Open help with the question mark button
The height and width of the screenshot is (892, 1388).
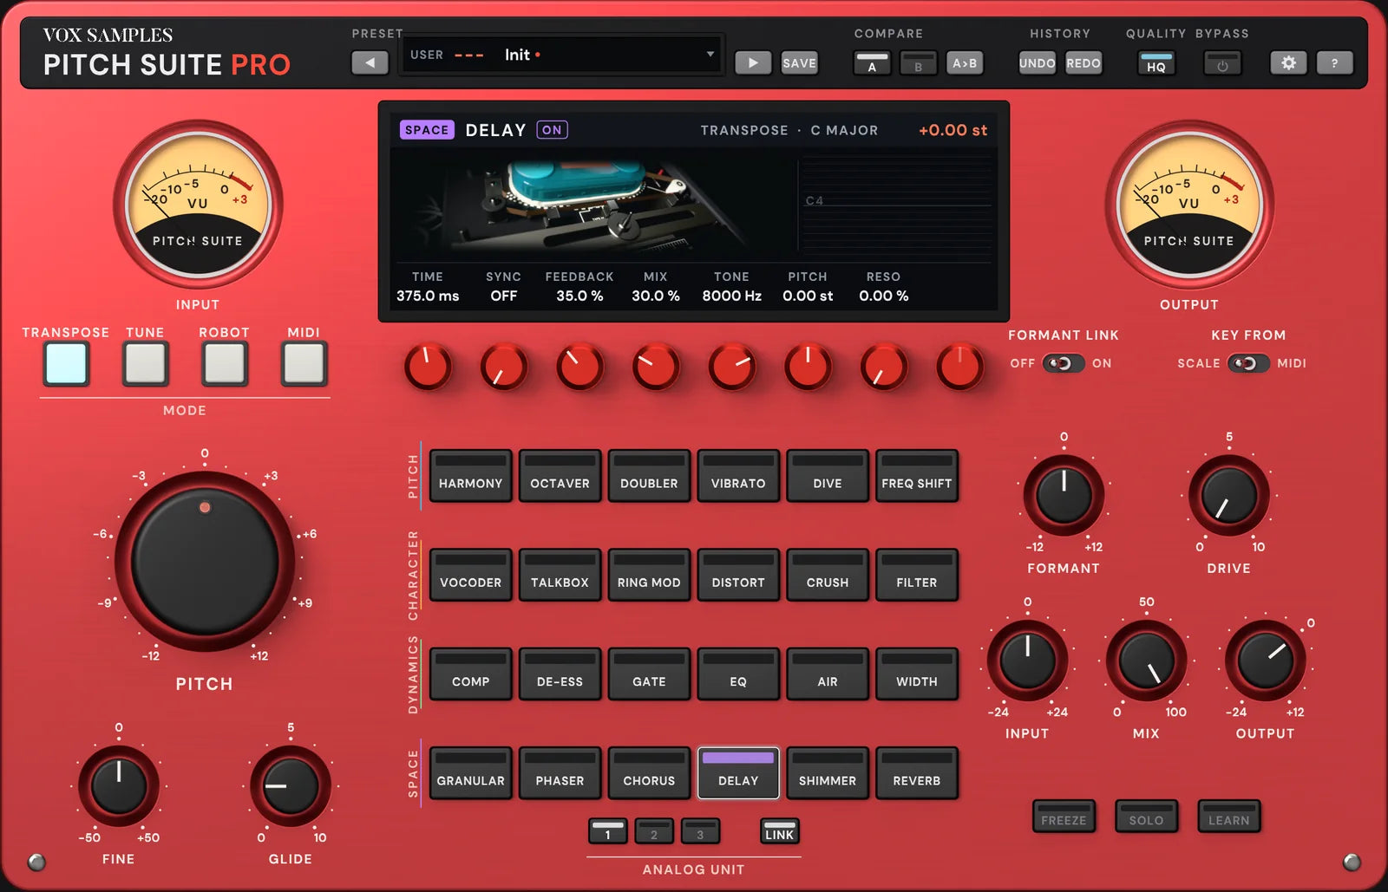(1334, 62)
